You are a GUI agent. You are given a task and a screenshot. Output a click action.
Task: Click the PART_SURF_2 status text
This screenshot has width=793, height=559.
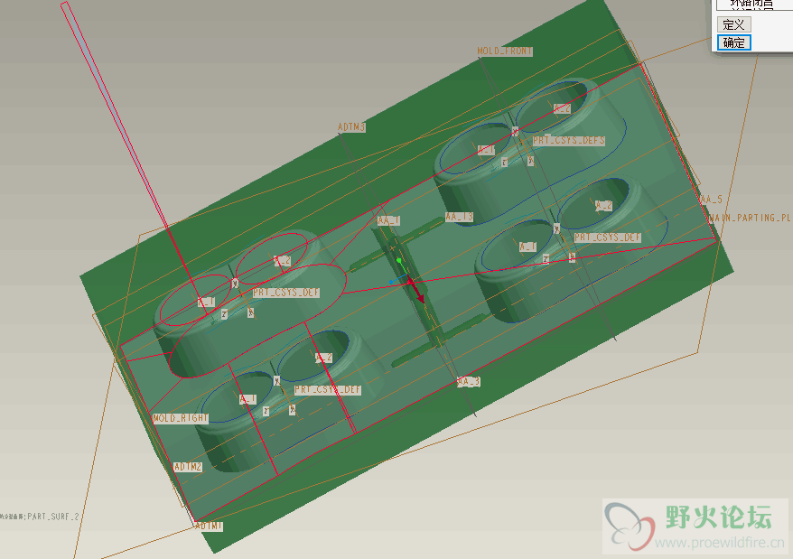pos(53,517)
